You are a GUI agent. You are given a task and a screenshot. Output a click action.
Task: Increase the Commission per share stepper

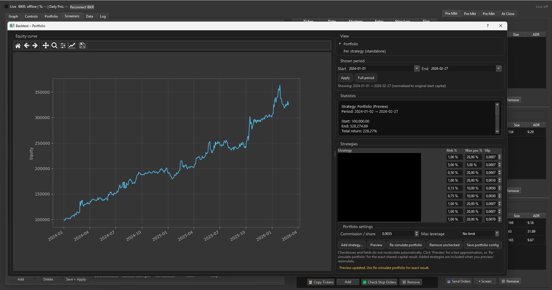(x=417, y=232)
